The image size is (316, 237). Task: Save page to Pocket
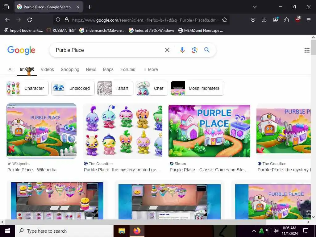[253, 20]
